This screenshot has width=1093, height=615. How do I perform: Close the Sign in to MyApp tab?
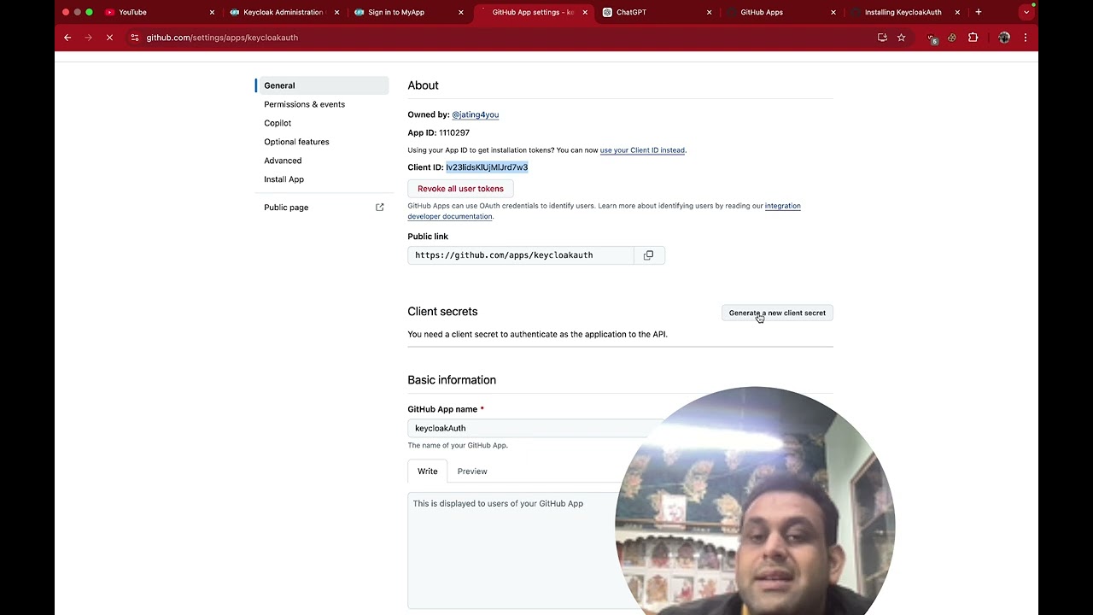click(461, 12)
